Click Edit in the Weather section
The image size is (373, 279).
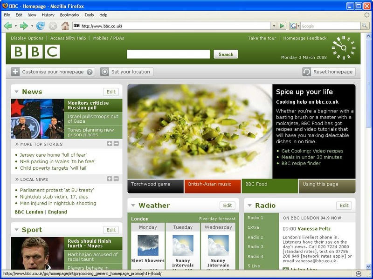point(228,206)
